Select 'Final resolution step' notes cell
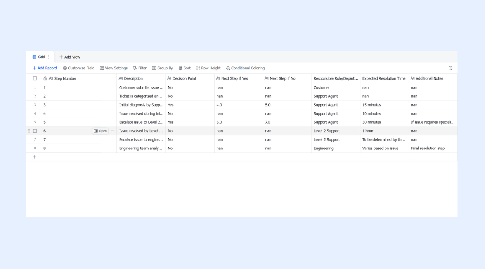 433,148
